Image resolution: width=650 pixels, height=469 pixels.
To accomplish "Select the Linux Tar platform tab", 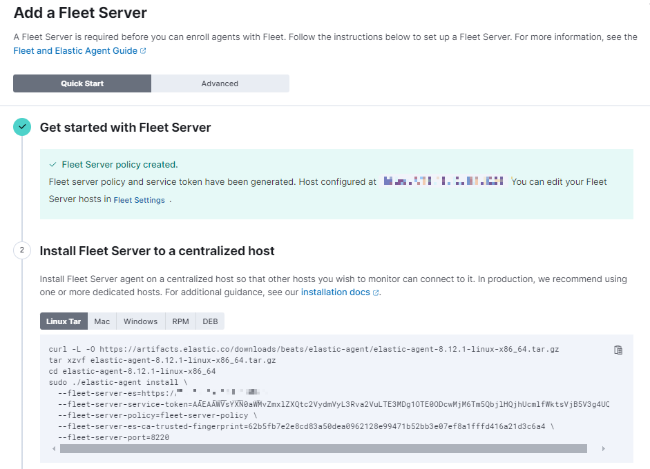I will tap(64, 321).
